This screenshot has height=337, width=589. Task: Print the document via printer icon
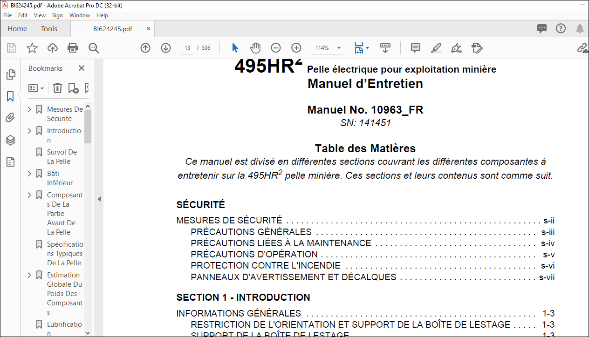[73, 48]
